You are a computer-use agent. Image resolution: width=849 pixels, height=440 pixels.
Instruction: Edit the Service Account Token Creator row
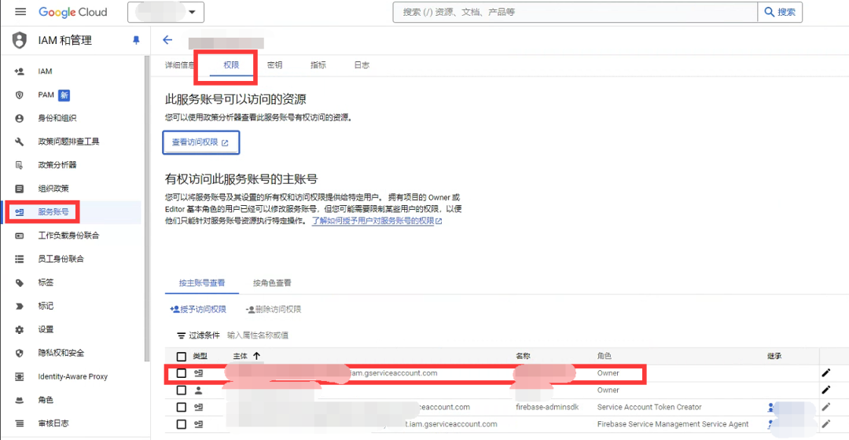pos(825,407)
